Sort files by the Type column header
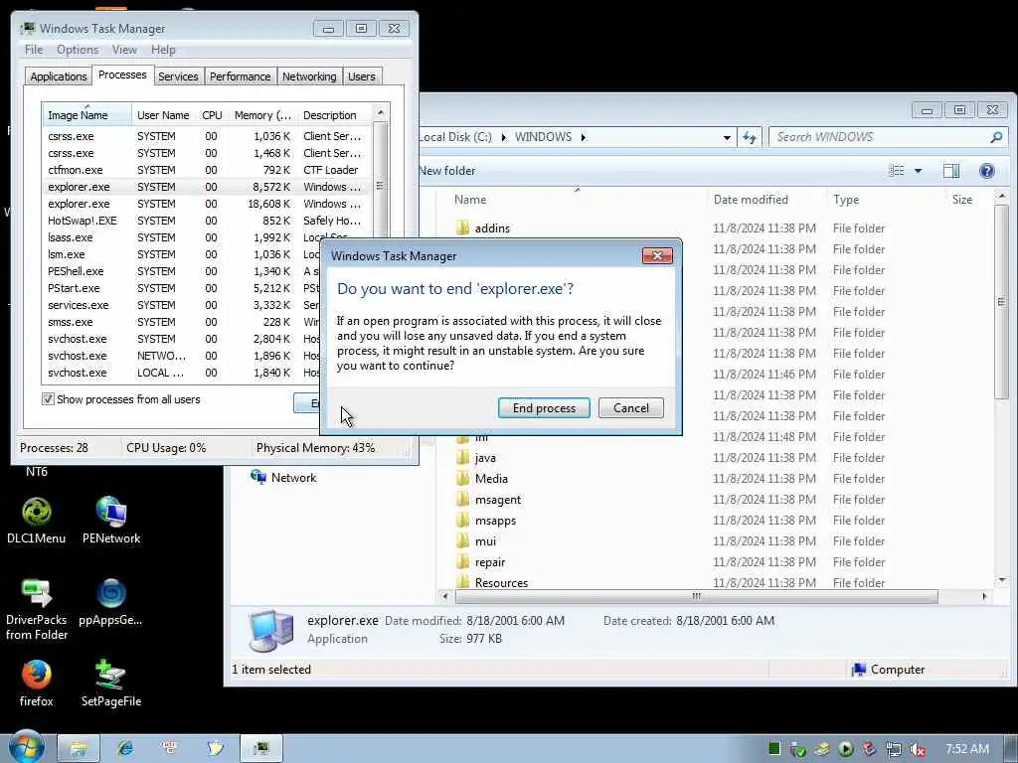This screenshot has width=1018, height=763. tap(884, 199)
